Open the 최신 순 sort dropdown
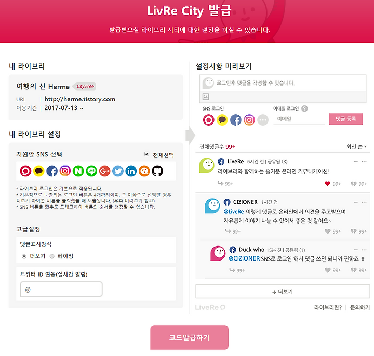 [356, 147]
